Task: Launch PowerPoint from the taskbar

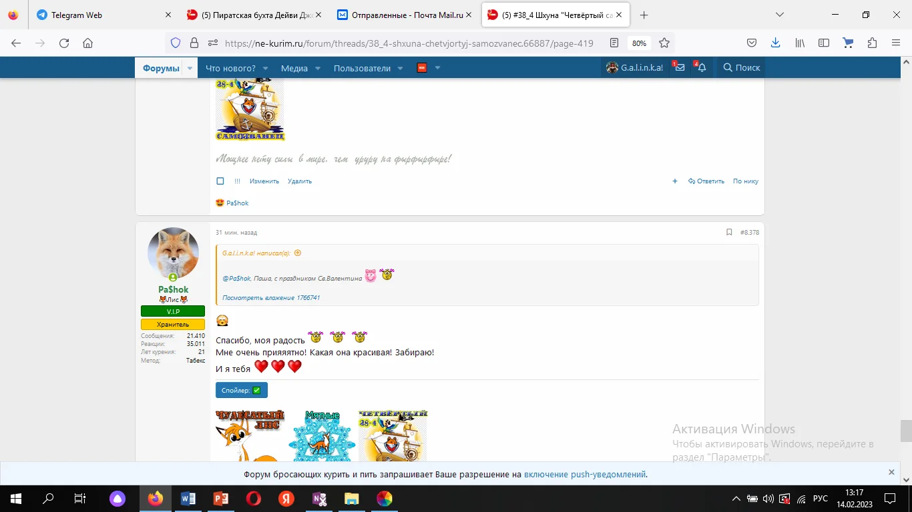Action: click(x=220, y=499)
